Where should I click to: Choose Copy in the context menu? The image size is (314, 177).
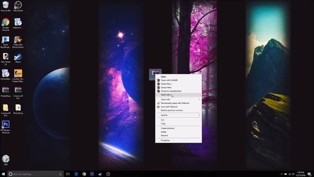click(179, 123)
